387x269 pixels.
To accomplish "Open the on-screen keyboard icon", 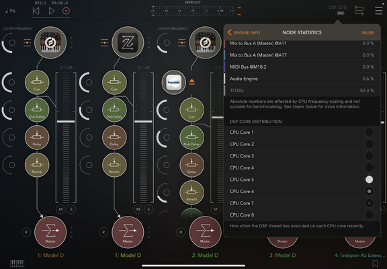I will point(17,264).
